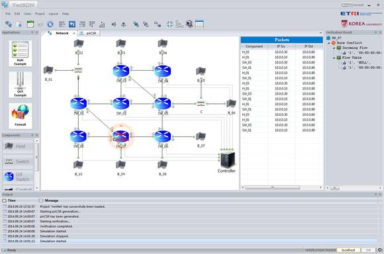Open the Help menu
Image resolution: width=384 pixels, height=254 pixels.
[66, 14]
